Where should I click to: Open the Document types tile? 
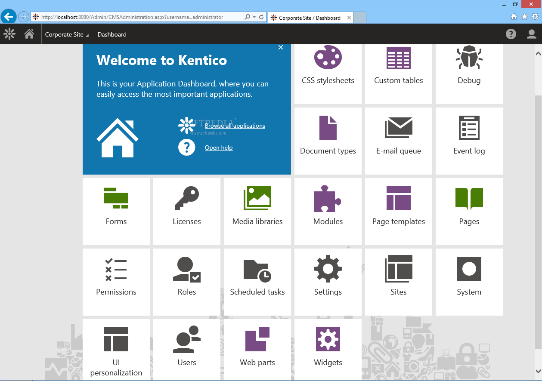tap(328, 141)
